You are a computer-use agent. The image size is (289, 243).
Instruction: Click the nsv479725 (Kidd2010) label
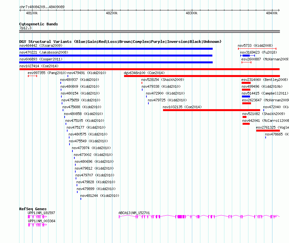point(167,100)
